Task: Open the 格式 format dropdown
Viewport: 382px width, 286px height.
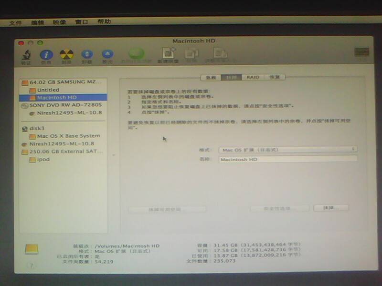Action: (x=288, y=149)
